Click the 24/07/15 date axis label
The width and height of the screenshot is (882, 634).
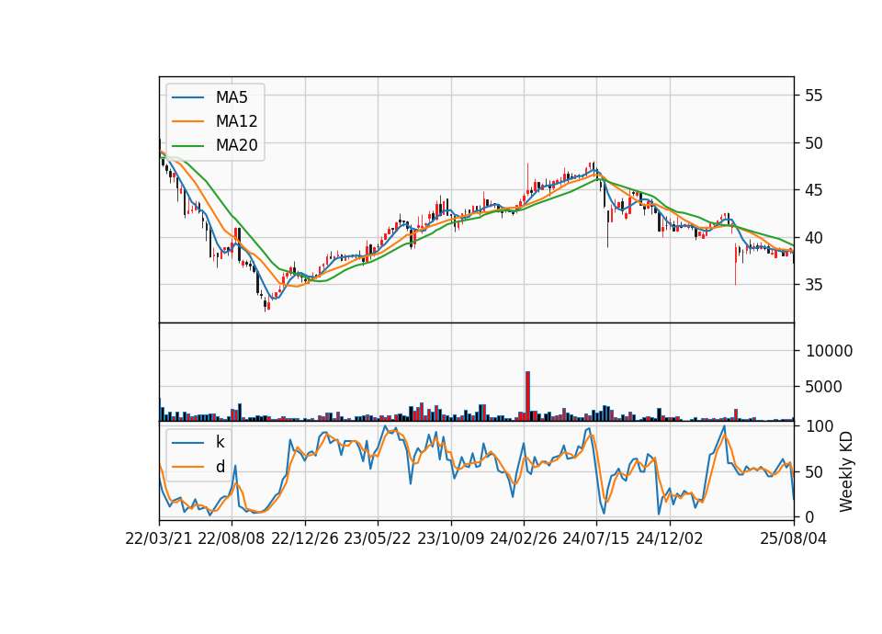click(x=596, y=538)
